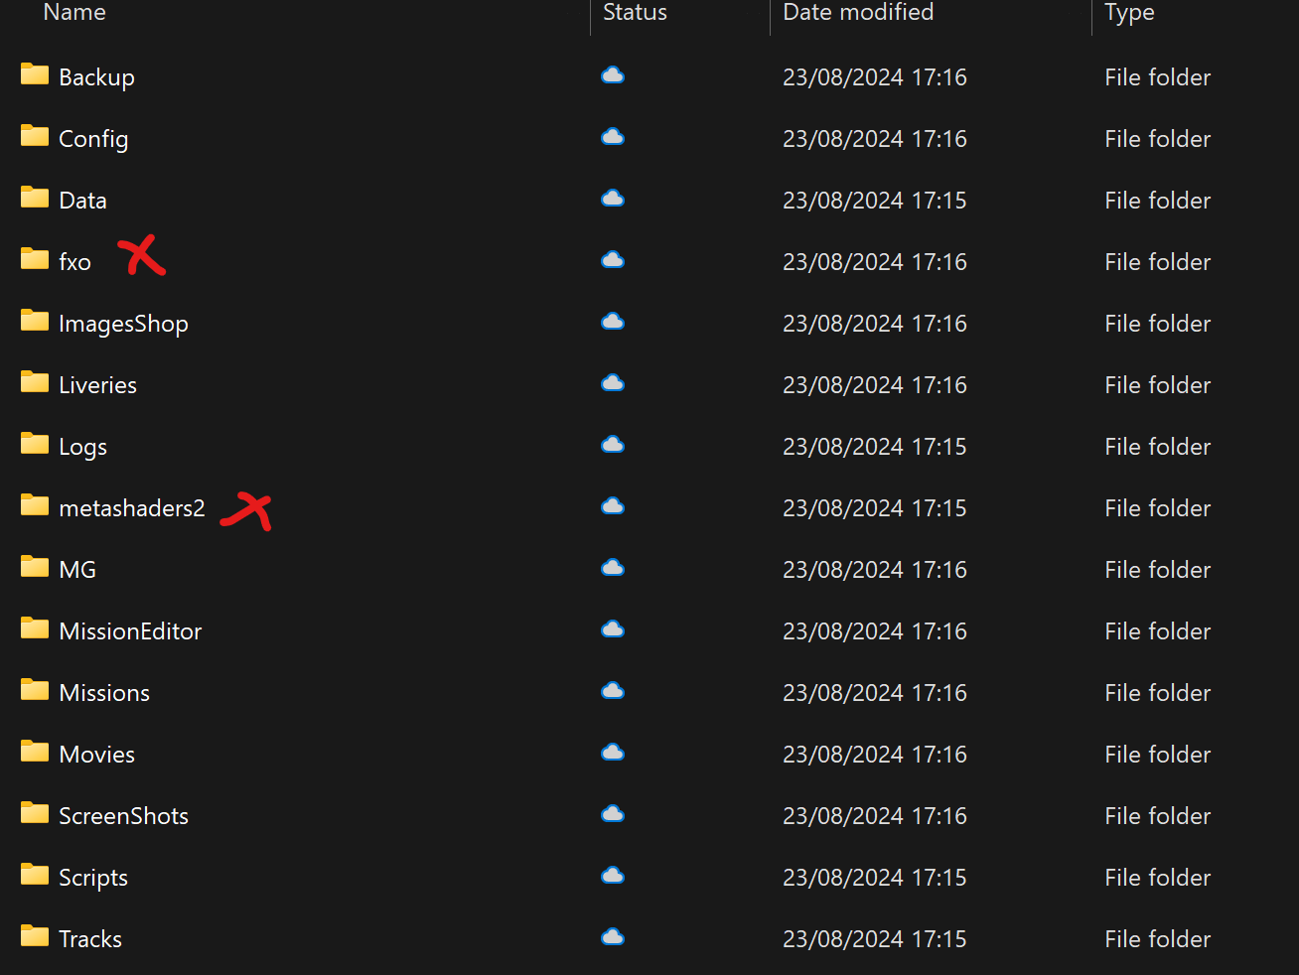Click cloud status icon for Config
Viewport: 1299px width, 975px height.
[613, 137]
